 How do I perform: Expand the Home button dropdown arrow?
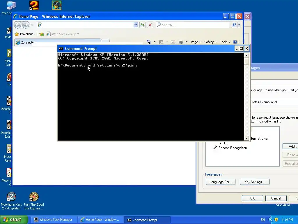155,42
